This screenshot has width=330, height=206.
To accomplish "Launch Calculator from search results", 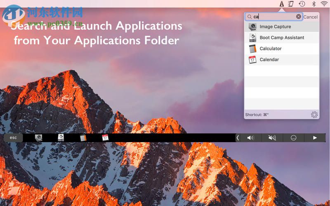I will [x=282, y=49].
